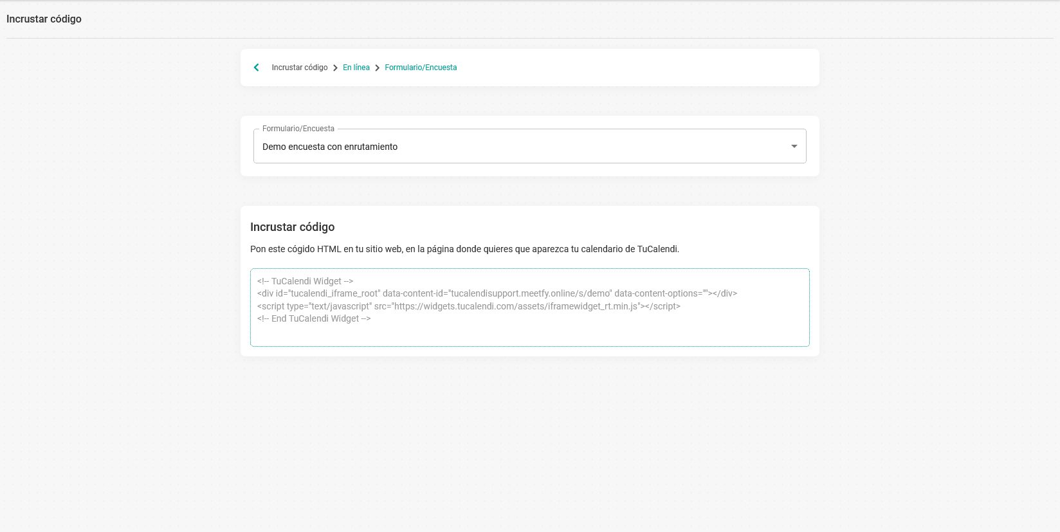Select the 'Formulario/Encuesta' breadcrumb link

pyautogui.click(x=421, y=68)
